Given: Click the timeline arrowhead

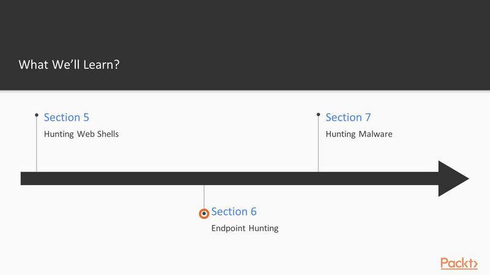Looking at the screenshot, I should pos(453,178).
